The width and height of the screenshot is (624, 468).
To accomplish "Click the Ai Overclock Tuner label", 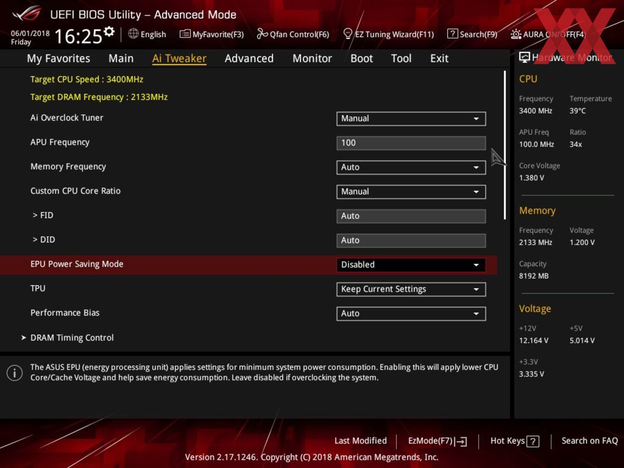I will 67,117.
